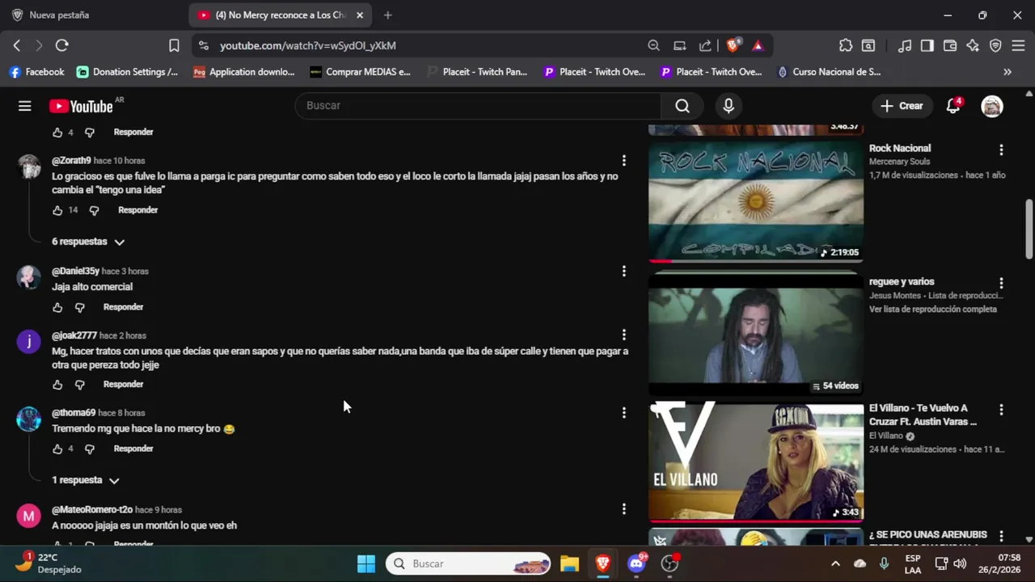Open Donation Settings bookmark

point(127,72)
